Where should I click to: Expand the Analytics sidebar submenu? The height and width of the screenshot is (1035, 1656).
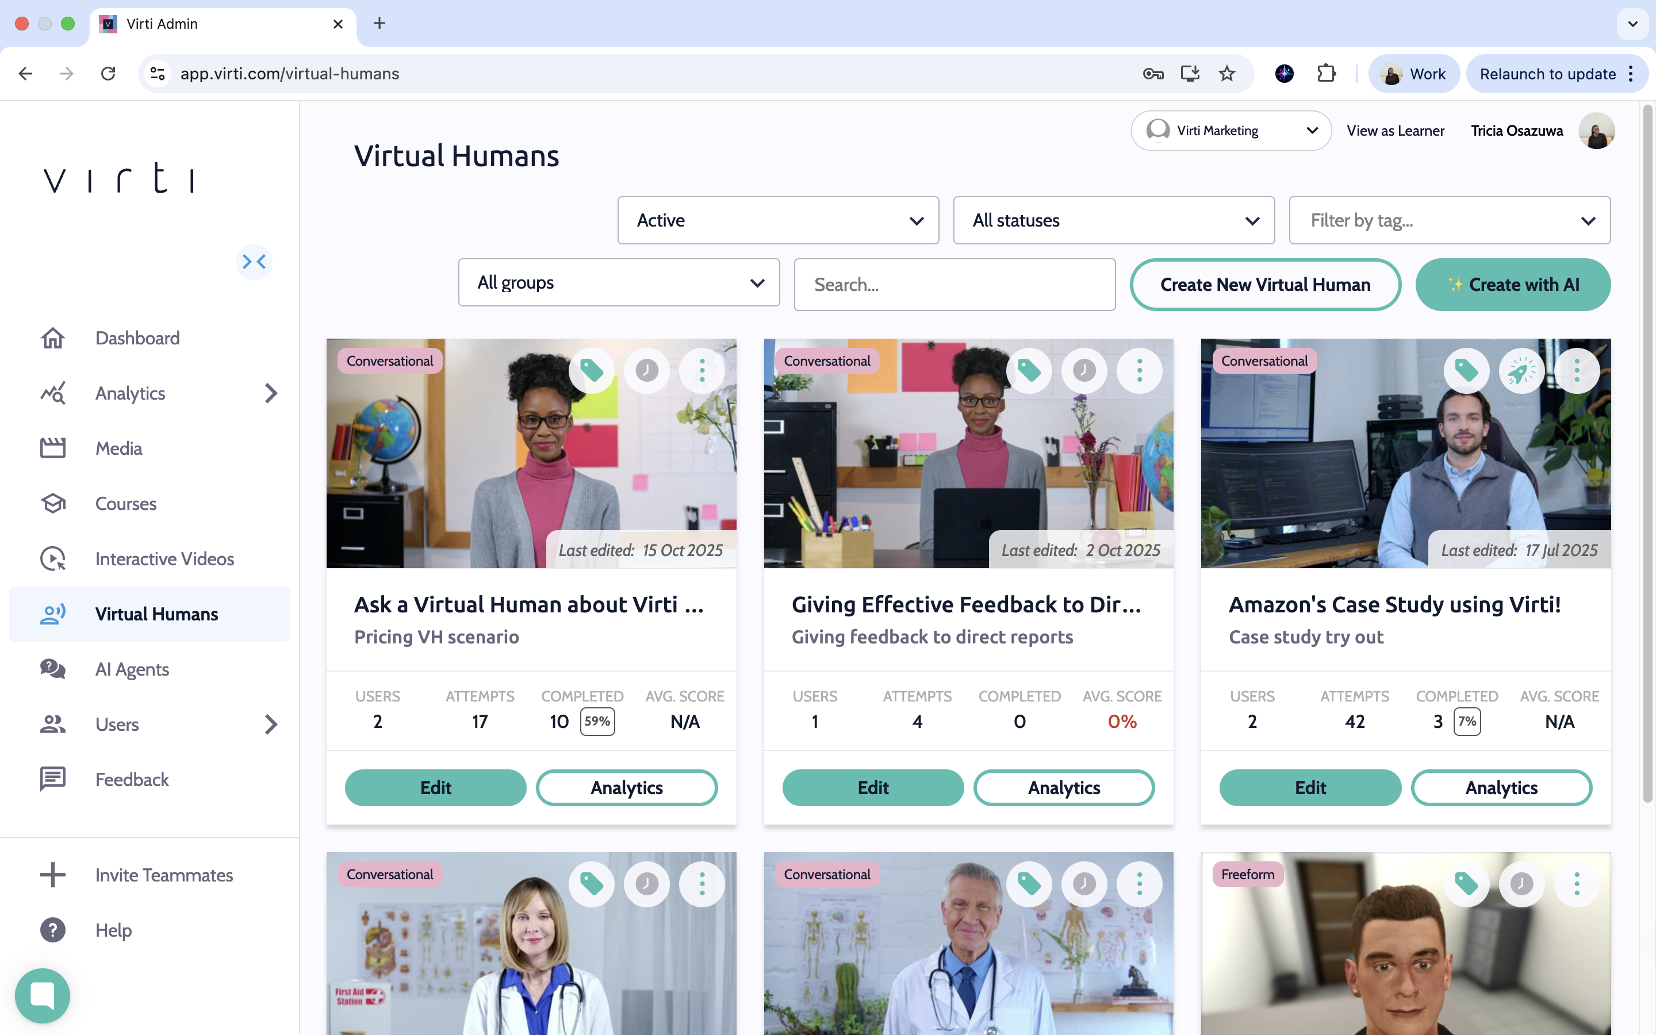click(x=271, y=394)
